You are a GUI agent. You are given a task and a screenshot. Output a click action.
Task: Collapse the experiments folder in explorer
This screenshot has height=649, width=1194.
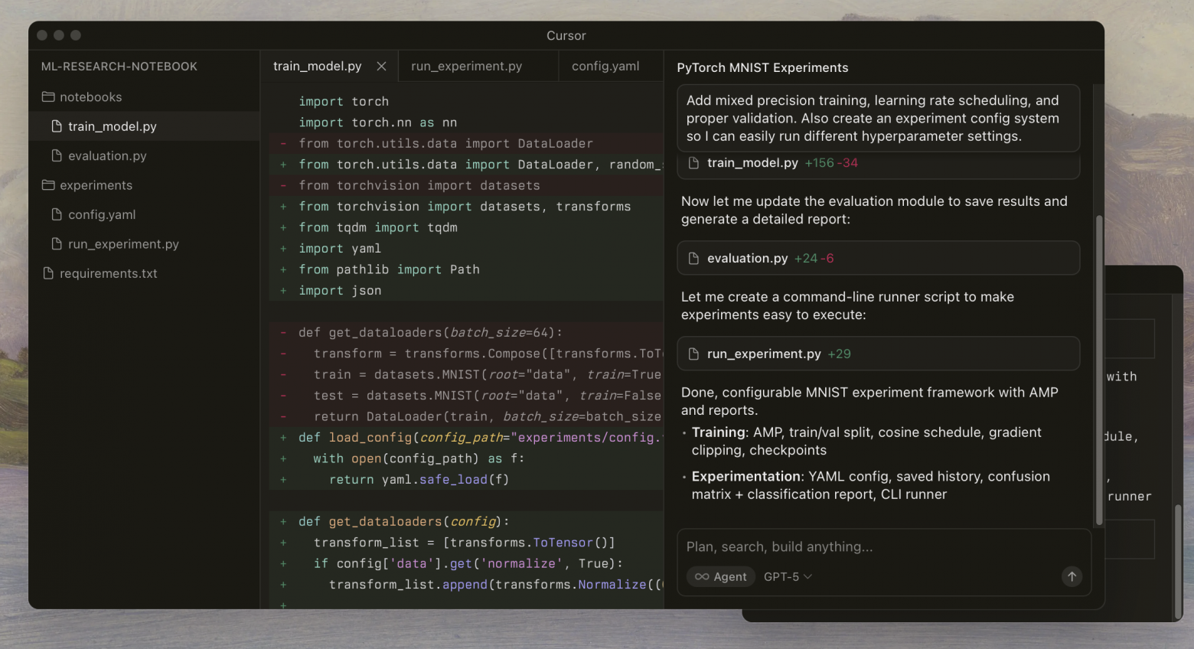[96, 185]
